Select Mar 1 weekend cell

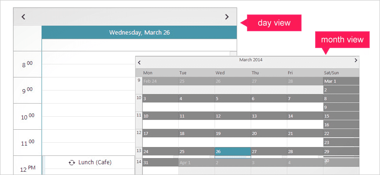pyautogui.click(x=341, y=81)
